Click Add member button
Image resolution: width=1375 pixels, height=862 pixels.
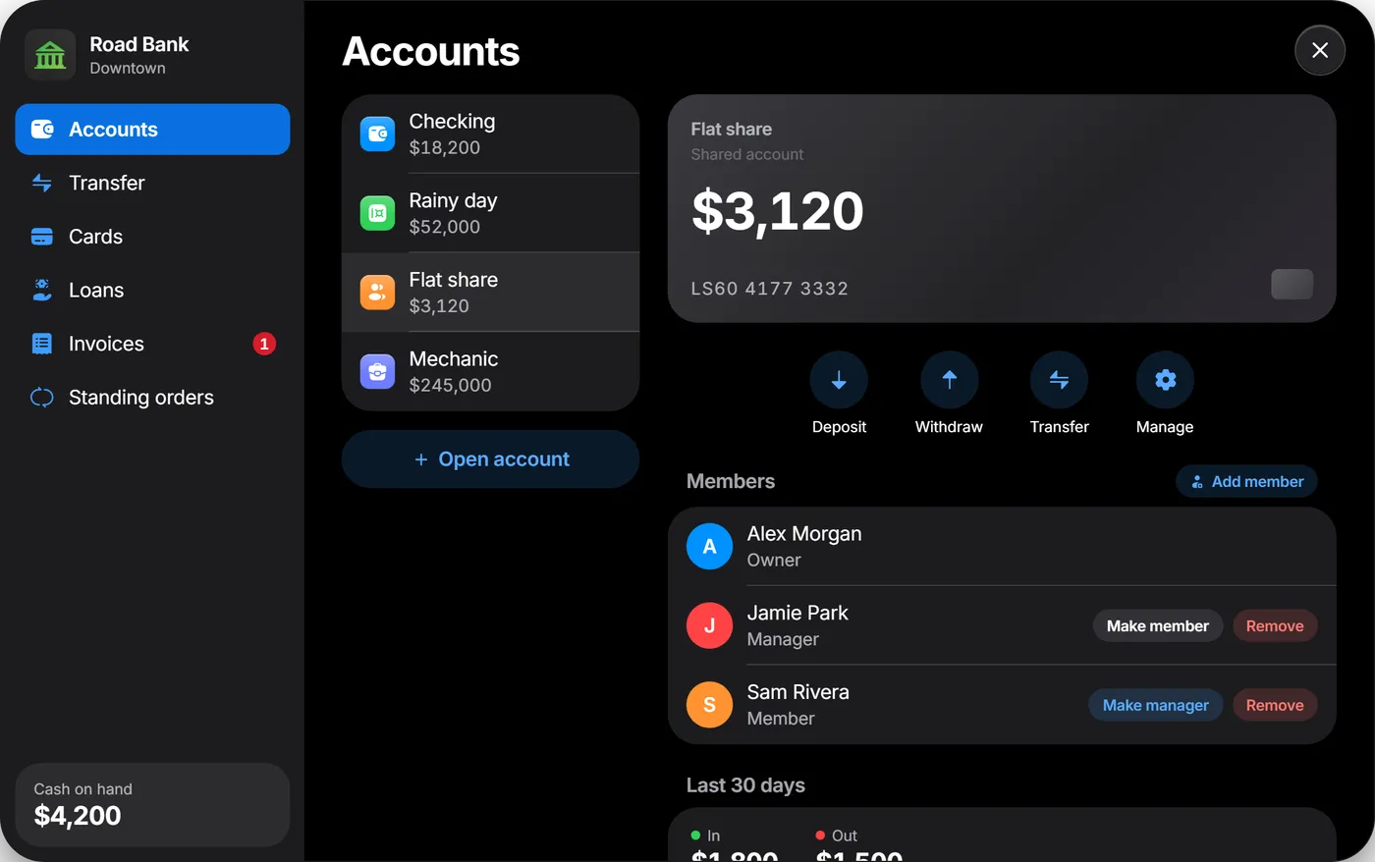(x=1246, y=481)
